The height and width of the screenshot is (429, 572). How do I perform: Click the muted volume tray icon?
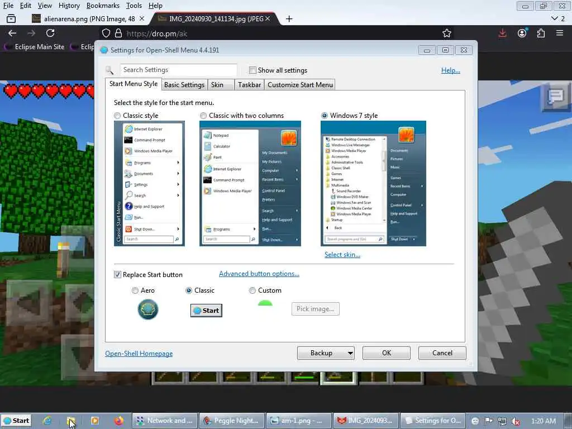click(x=516, y=421)
